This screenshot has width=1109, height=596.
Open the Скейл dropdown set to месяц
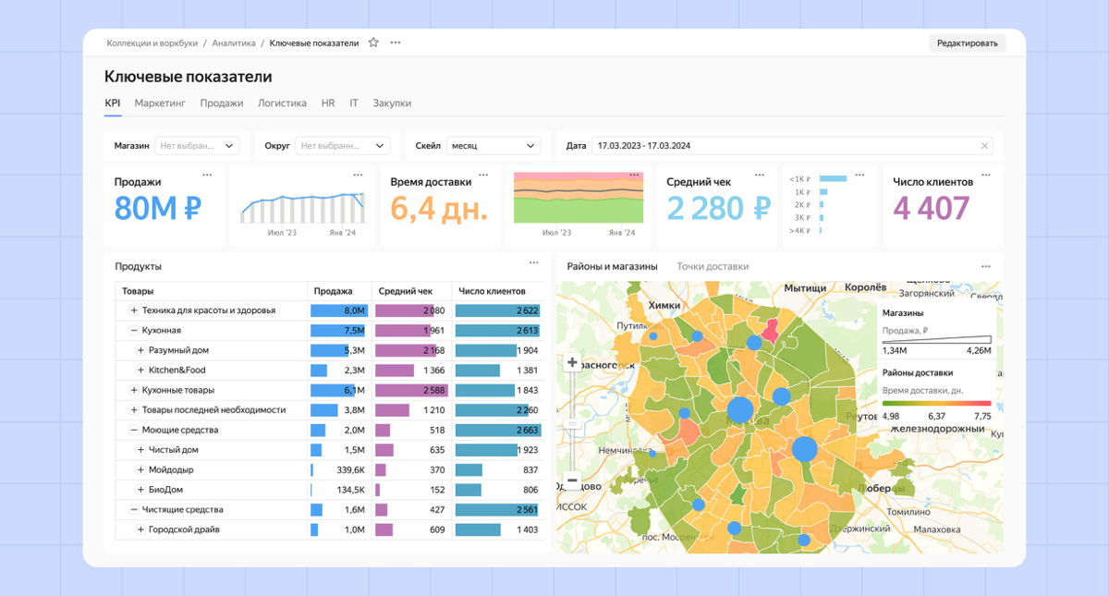tap(494, 146)
